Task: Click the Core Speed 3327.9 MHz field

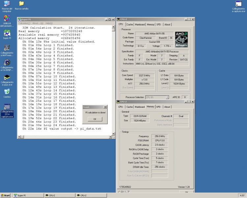Action: click(144, 76)
